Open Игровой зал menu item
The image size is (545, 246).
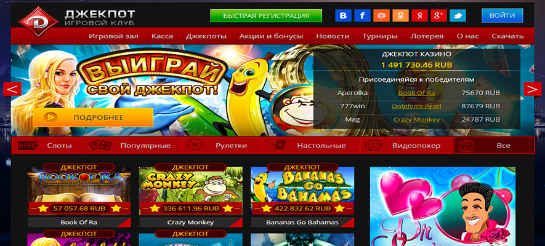(114, 36)
